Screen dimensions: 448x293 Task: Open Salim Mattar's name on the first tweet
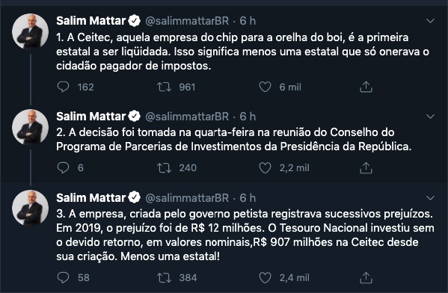tap(90, 21)
